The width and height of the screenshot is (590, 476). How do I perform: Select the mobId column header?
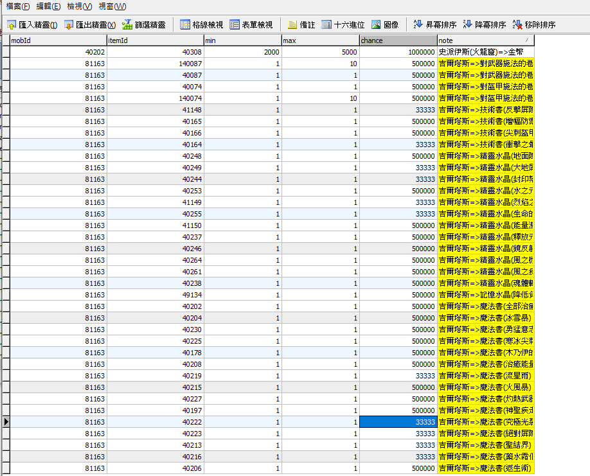coord(58,40)
